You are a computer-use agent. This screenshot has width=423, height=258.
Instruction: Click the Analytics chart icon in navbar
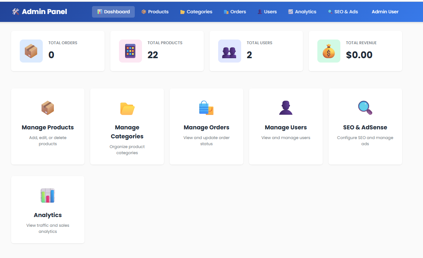(x=290, y=12)
